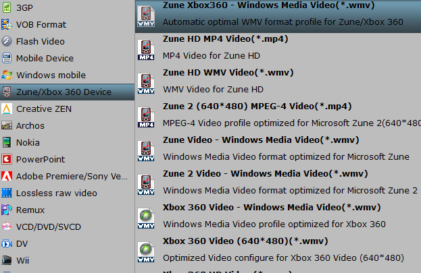Select the Windows mobile category
The height and width of the screenshot is (273, 421).
click(x=67, y=75)
